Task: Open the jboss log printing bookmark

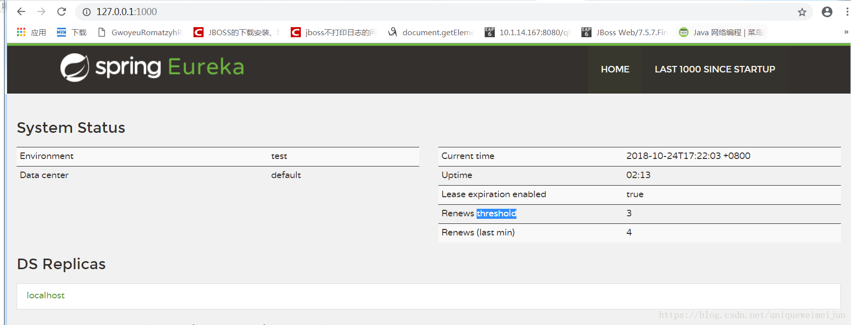Action: tap(333, 32)
